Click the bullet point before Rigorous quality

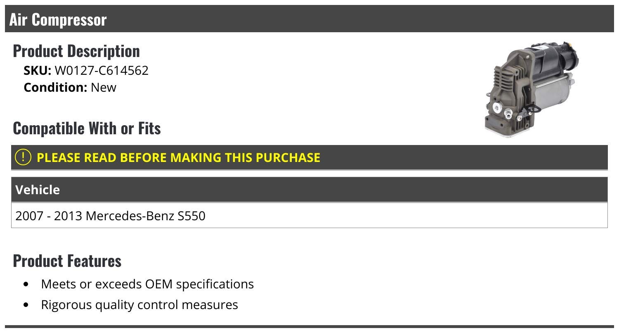(27, 305)
